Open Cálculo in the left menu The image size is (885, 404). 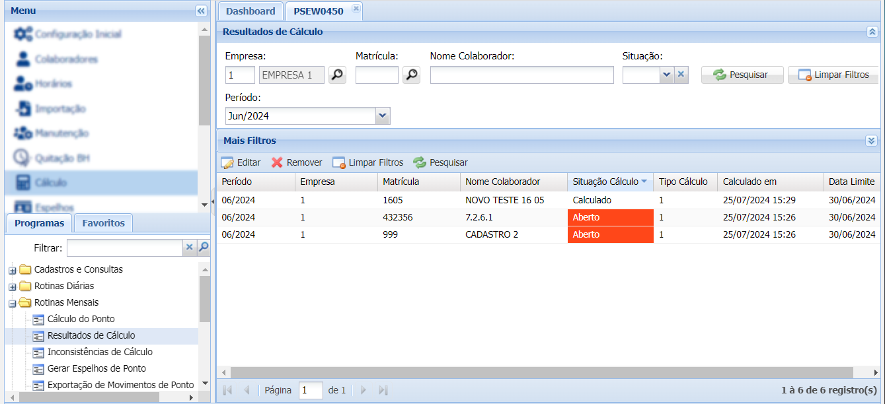pyautogui.click(x=51, y=183)
